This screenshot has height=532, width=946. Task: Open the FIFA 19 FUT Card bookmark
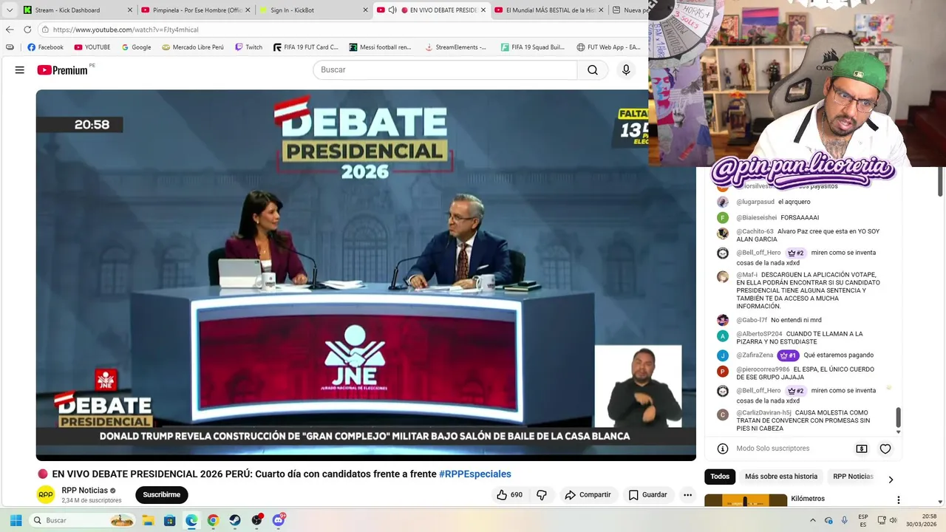[x=305, y=47]
